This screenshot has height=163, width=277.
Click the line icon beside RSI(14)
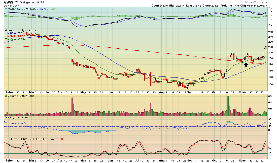tap(6, 117)
